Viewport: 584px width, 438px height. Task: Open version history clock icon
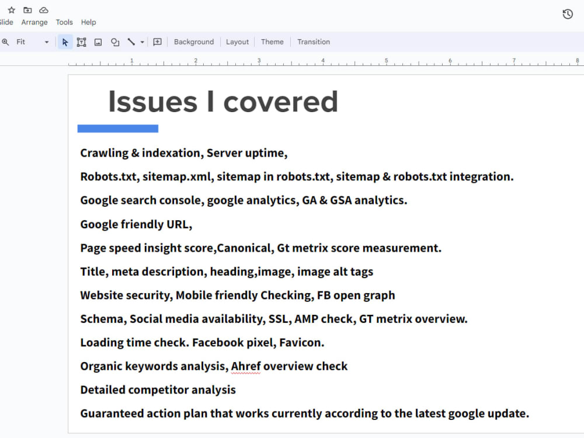[x=567, y=14]
